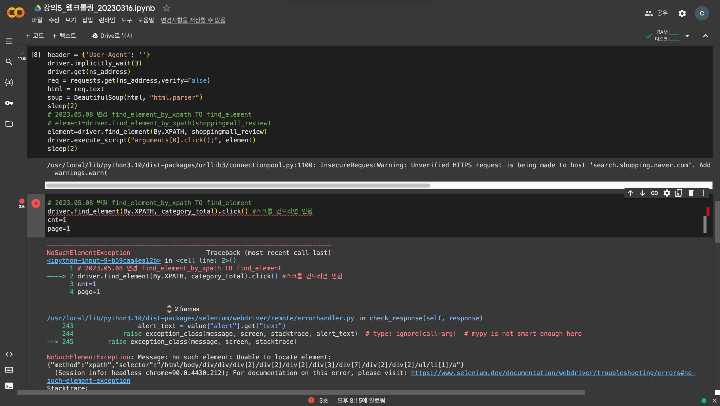This screenshot has height=406, width=720.
Task: Open the 파일 menu
Action: 37,20
